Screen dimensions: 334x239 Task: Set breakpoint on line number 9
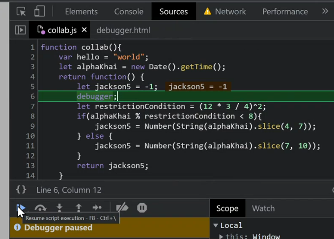[32, 126]
